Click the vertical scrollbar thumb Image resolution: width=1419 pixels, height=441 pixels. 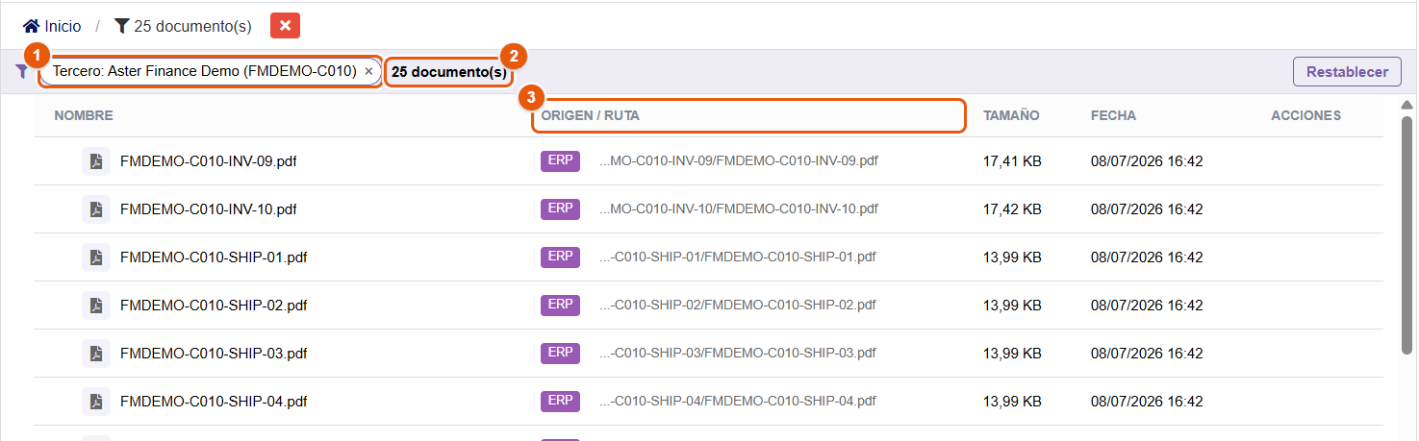tap(1406, 235)
